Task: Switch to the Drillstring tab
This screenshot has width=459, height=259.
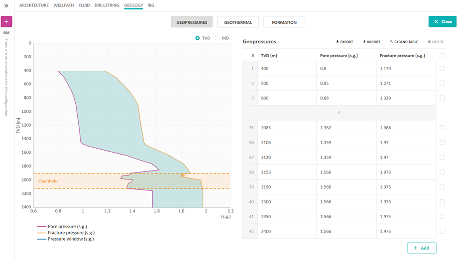Action: pyautogui.click(x=107, y=5)
